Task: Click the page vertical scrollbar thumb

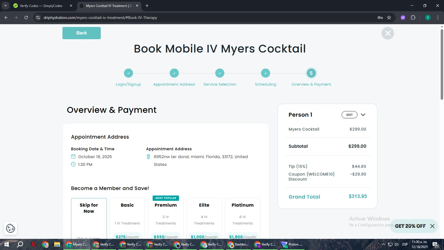Action: pyautogui.click(x=442, y=64)
